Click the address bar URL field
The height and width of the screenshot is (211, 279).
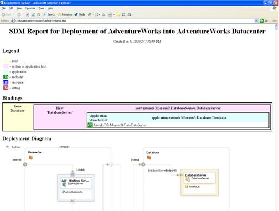coord(135,20)
